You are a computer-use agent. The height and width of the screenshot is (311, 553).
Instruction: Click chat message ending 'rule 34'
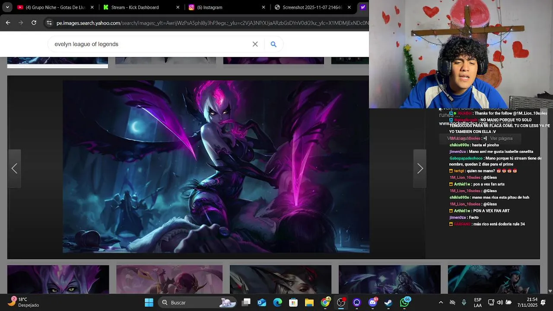(x=499, y=224)
